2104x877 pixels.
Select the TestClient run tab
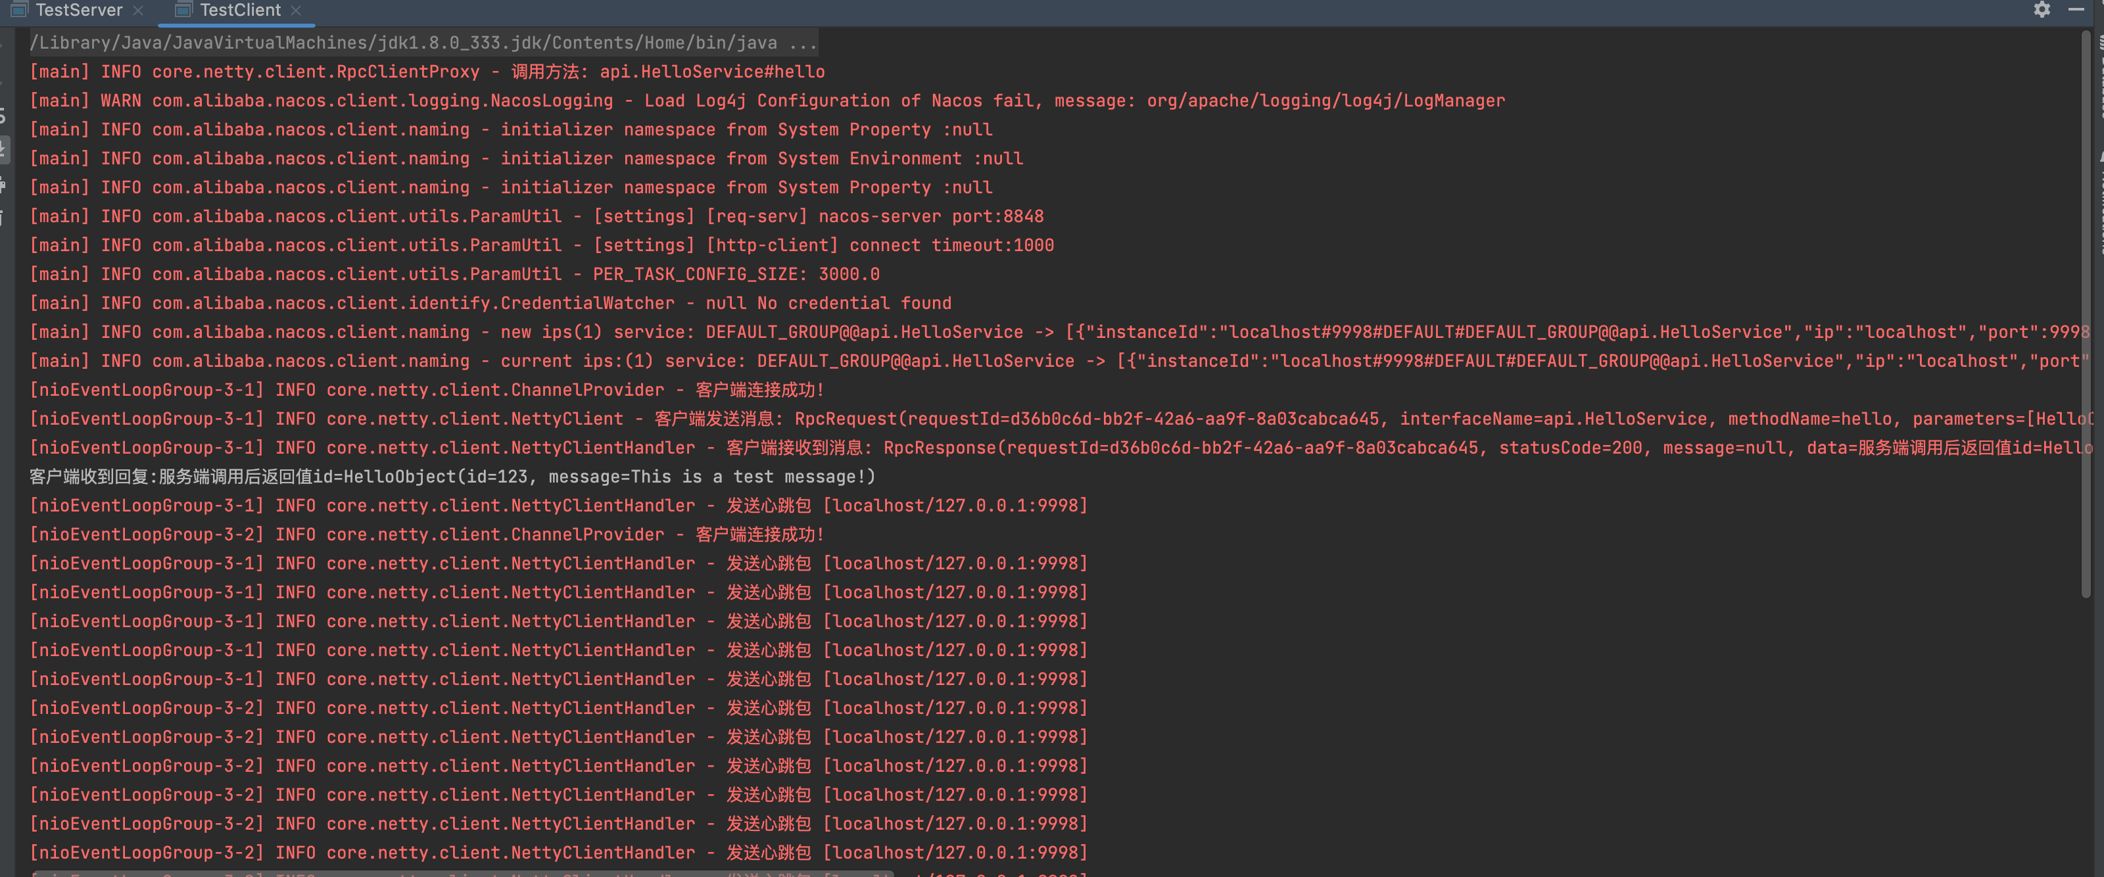tap(239, 10)
